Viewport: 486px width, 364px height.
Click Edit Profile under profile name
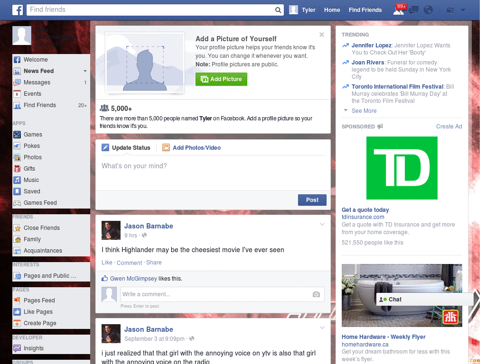tap(49, 44)
